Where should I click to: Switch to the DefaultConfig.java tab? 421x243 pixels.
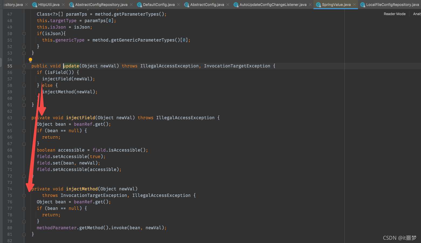click(x=159, y=5)
